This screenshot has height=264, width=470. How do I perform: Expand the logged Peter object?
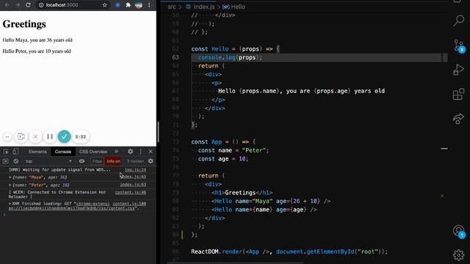tap(10, 185)
